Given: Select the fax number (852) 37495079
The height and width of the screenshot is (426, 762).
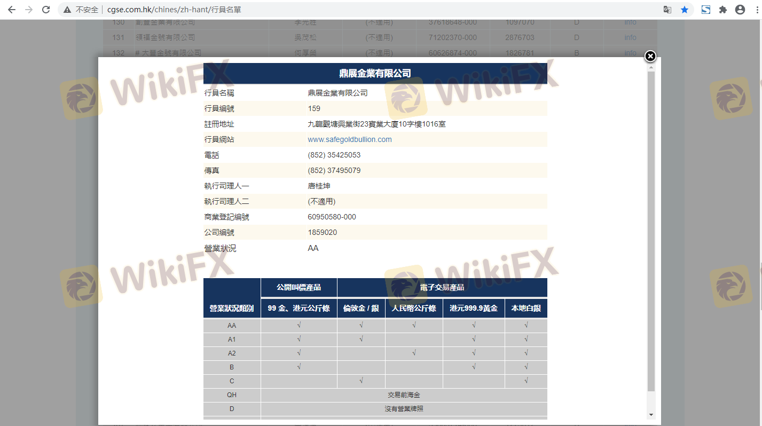Looking at the screenshot, I should [334, 170].
